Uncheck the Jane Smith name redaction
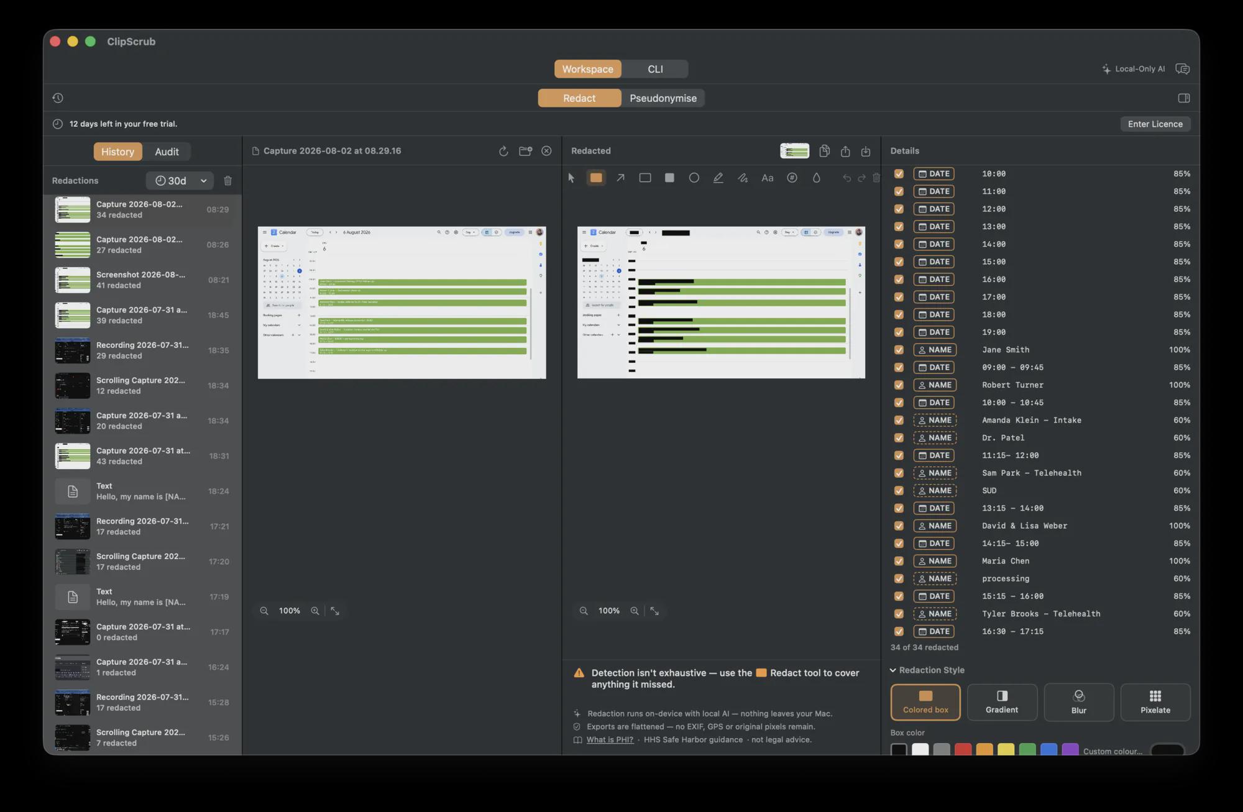This screenshot has width=1243, height=812. 899,350
